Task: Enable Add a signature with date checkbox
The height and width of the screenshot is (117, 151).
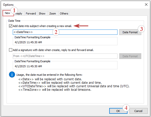Action: coord(10,50)
